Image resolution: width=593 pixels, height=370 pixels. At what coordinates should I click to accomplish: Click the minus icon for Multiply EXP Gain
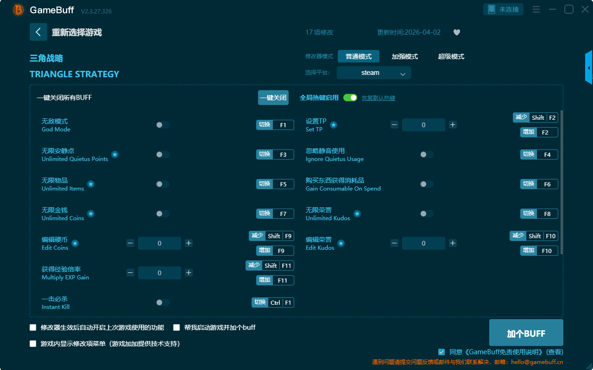coord(130,273)
